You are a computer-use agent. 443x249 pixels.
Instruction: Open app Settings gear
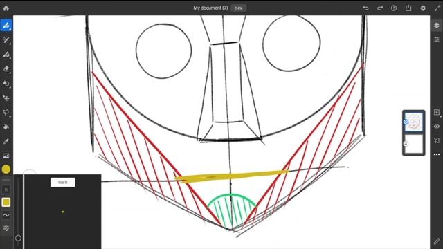423,8
